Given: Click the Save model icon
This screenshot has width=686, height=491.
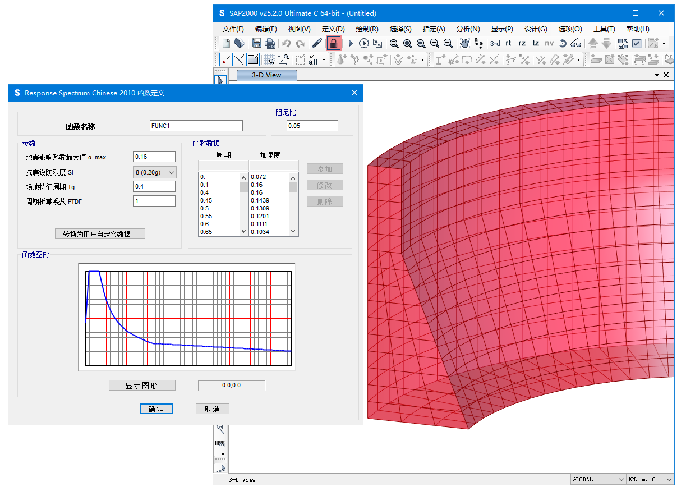Looking at the screenshot, I should coord(256,43).
